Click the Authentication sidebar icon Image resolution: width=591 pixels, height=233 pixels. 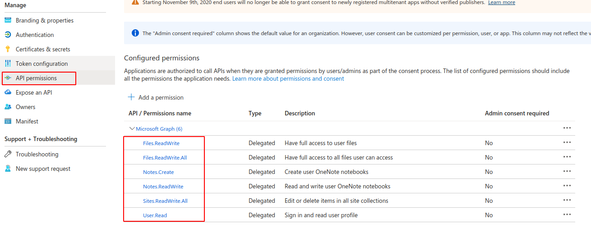[x=8, y=35]
